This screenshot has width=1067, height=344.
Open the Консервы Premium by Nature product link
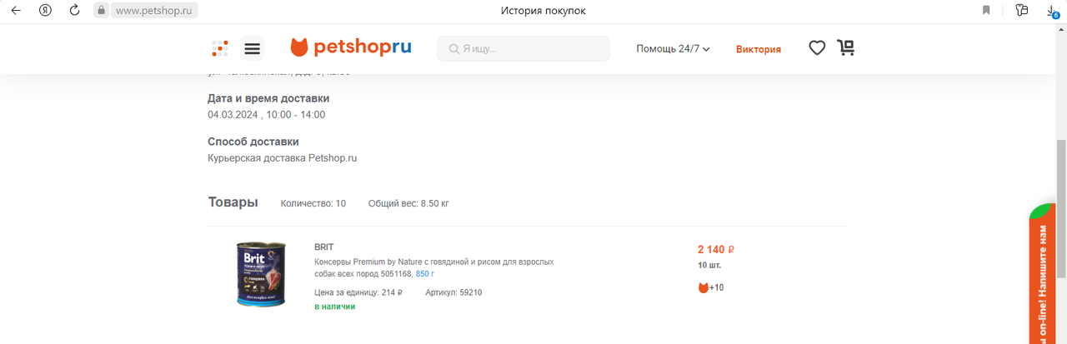[x=433, y=267]
